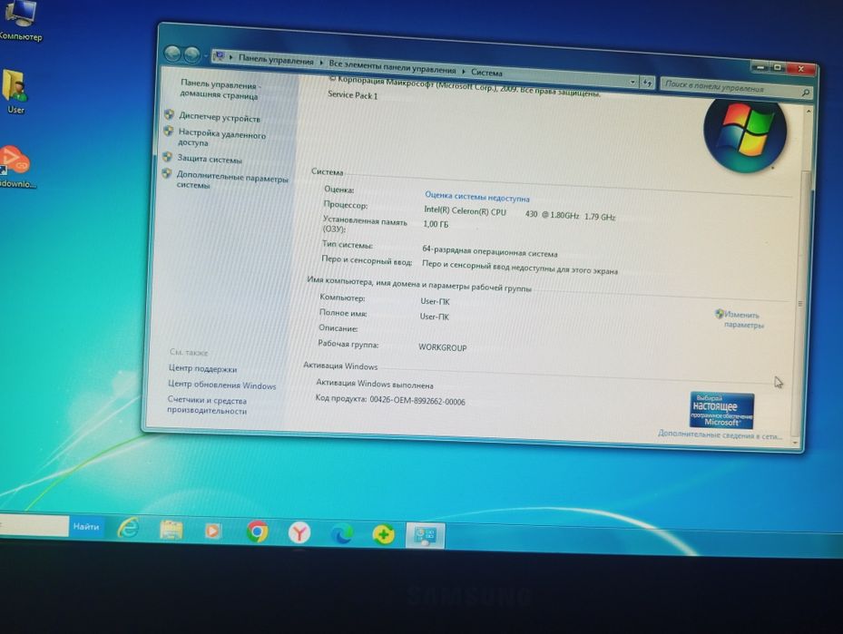The height and width of the screenshot is (634, 843).
Task: Open Дополнительные параметры системы link
Action: (231, 180)
